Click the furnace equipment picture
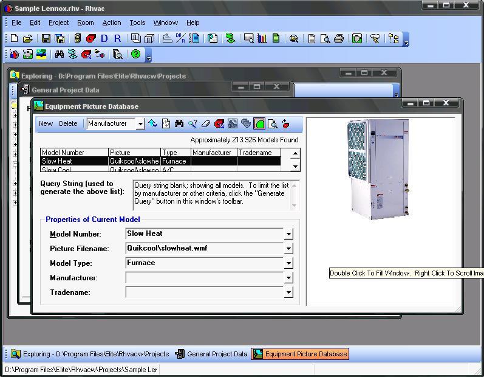Image resolution: width=484 pixels, height=377 pixels. [x=379, y=169]
